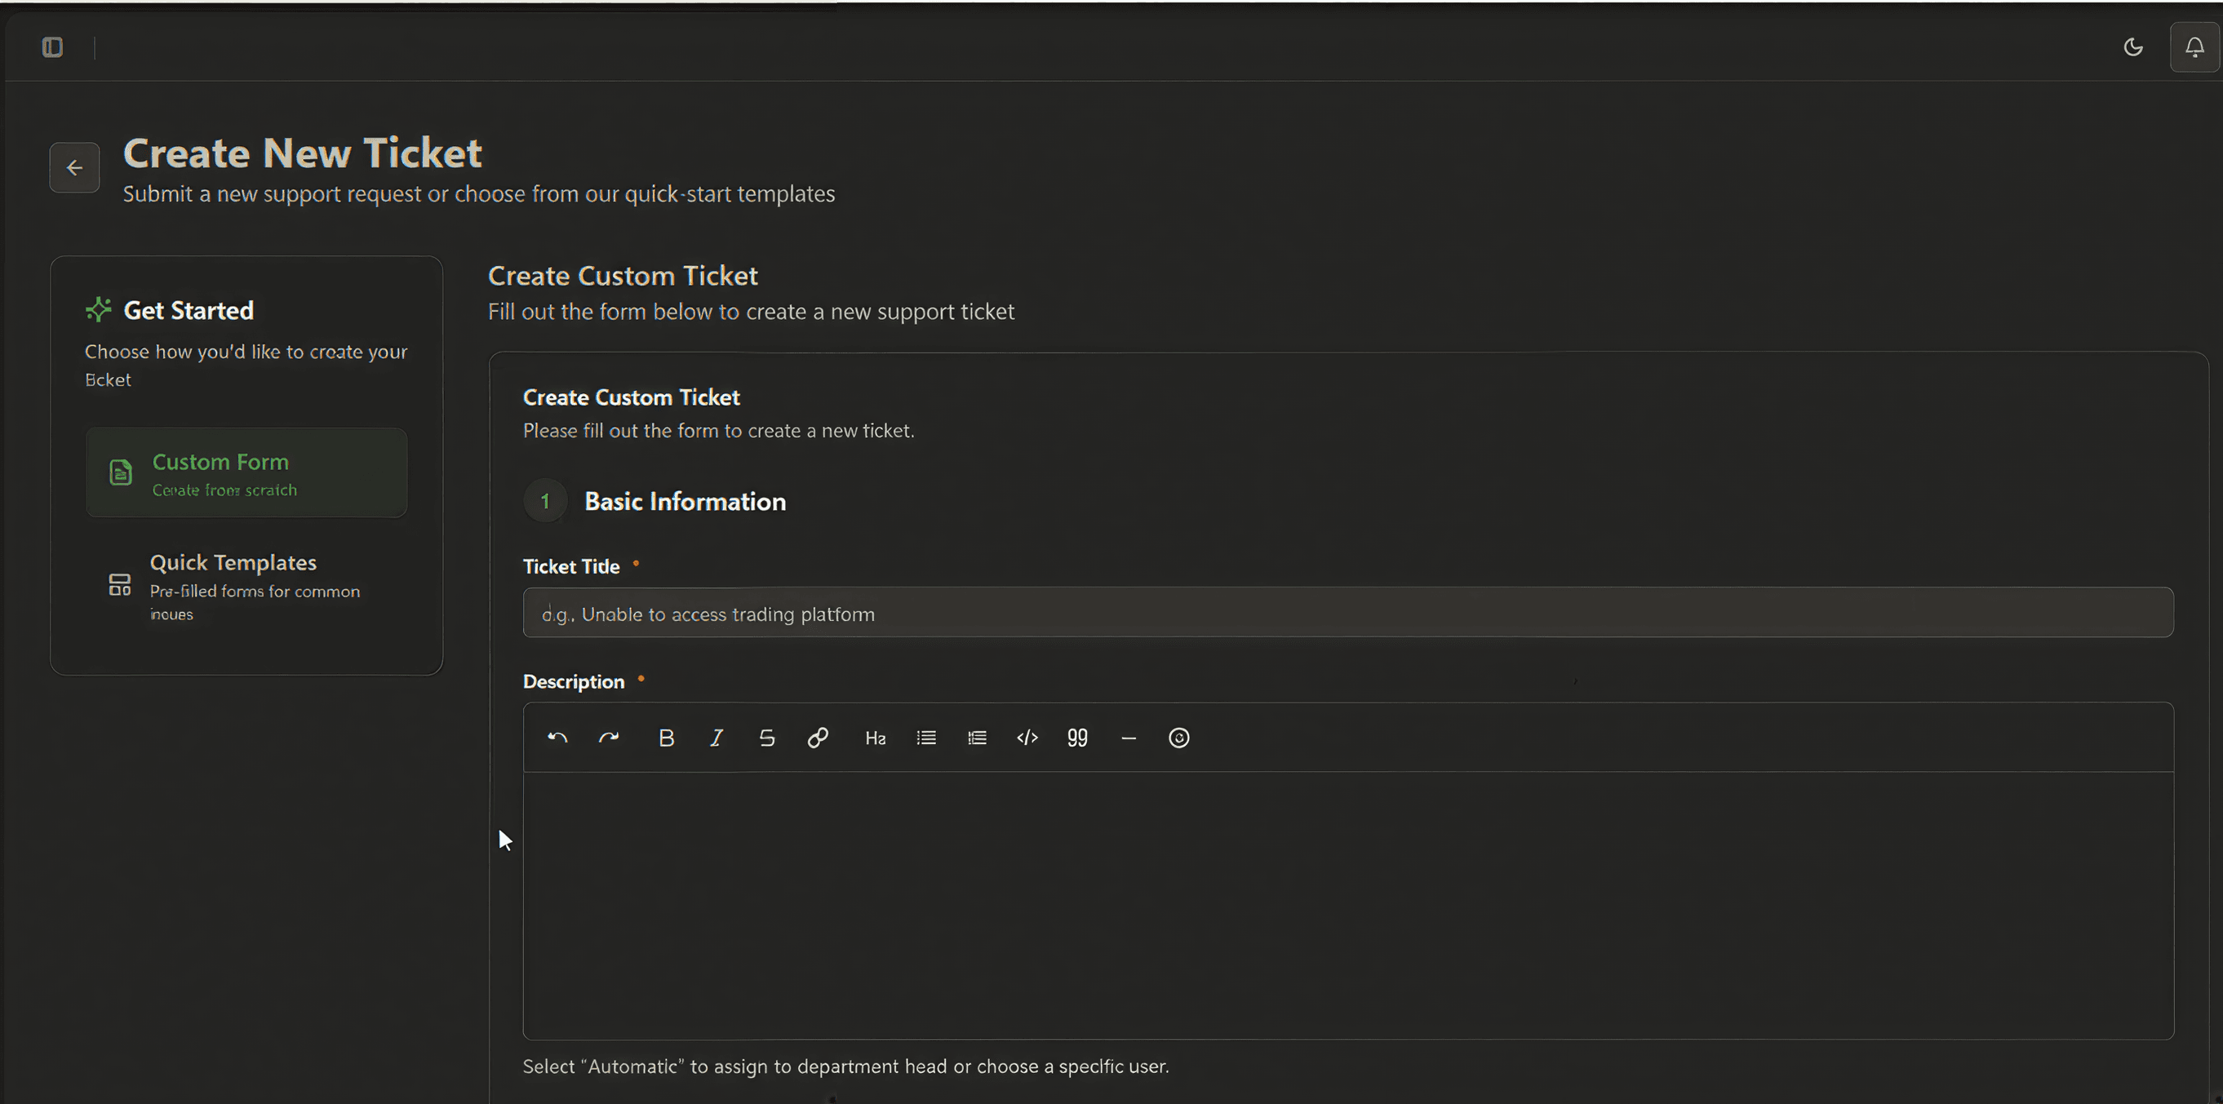Toggle italic formatting in the description editor
This screenshot has width=2223, height=1104.
click(x=716, y=737)
